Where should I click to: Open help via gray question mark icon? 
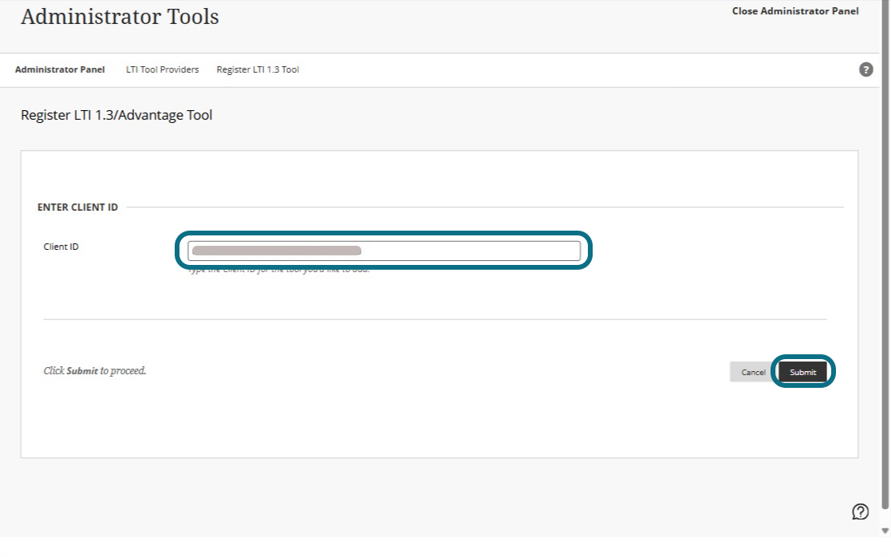pyautogui.click(x=865, y=69)
